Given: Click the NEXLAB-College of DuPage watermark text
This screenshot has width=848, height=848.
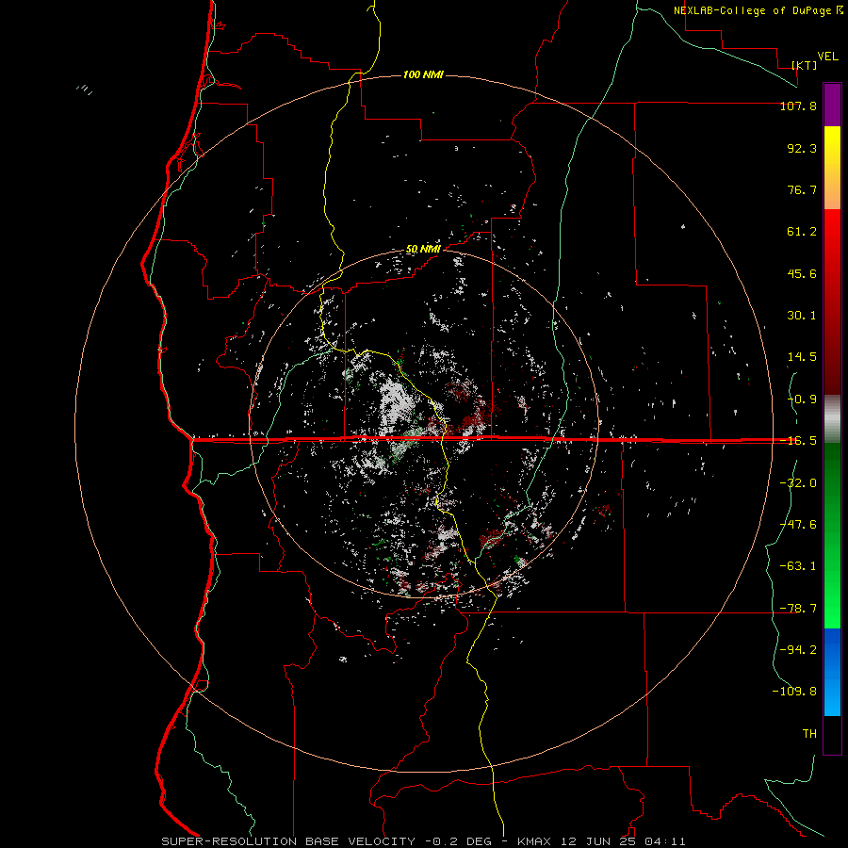Looking at the screenshot, I should (753, 10).
